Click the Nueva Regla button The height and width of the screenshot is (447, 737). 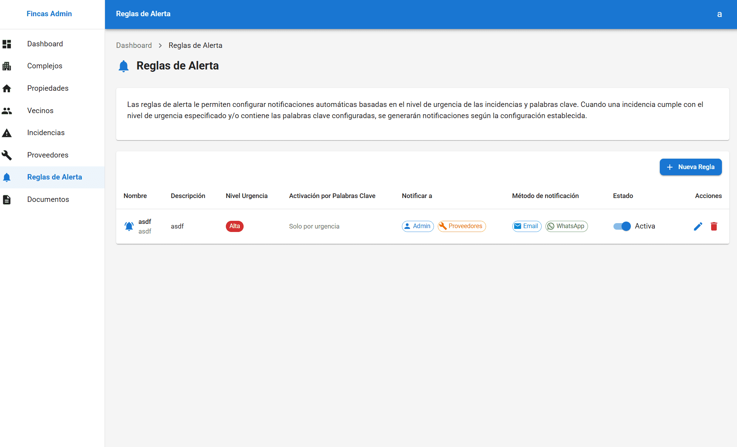click(x=690, y=167)
